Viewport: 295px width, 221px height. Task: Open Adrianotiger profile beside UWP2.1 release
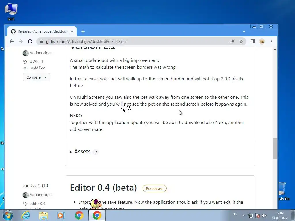(x=40, y=53)
